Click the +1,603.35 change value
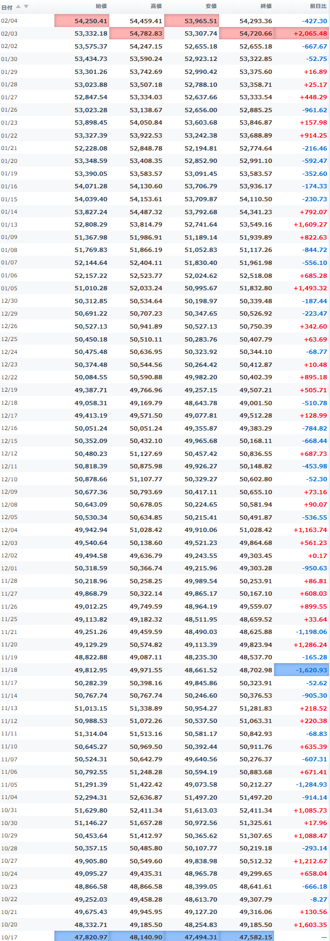This screenshot has height=941, width=330. pyautogui.click(x=310, y=925)
